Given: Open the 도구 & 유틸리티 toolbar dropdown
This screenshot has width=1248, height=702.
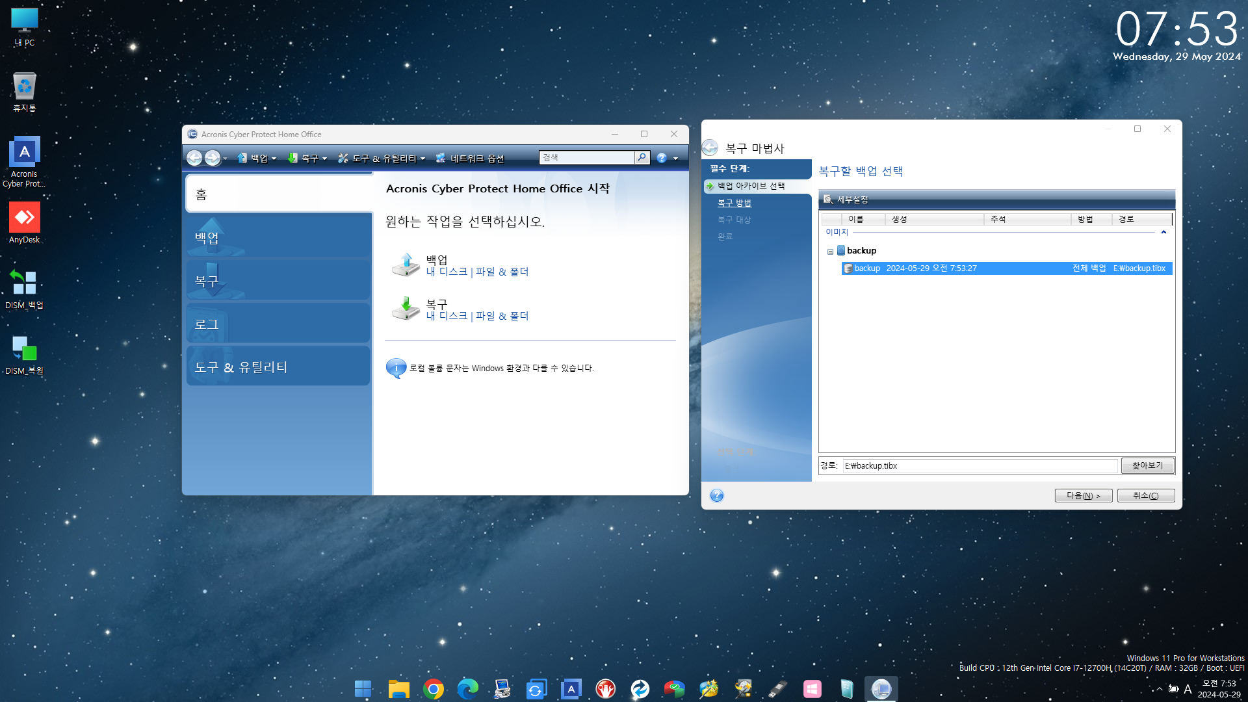Looking at the screenshot, I should coord(382,158).
